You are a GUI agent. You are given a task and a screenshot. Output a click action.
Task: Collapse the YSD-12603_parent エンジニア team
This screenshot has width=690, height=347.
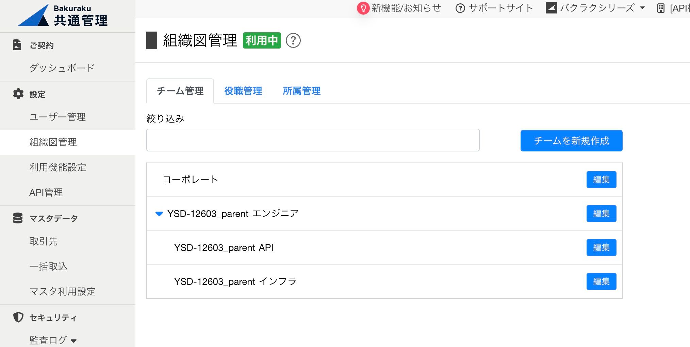pos(159,214)
